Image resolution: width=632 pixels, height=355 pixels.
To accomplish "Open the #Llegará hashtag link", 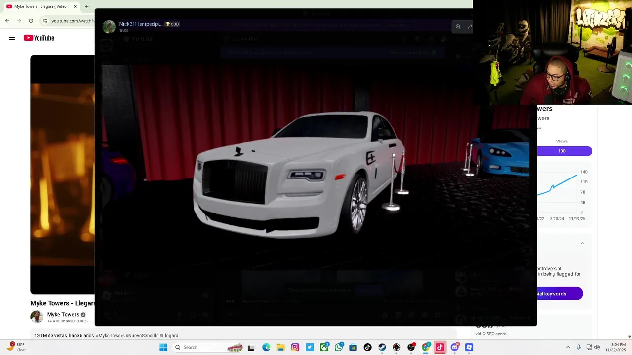I will 169,336.
